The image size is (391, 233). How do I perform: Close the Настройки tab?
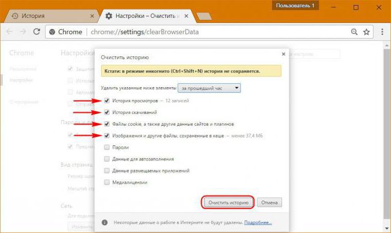click(186, 16)
